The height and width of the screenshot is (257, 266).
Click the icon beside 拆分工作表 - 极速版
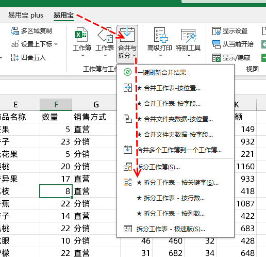pos(128,229)
